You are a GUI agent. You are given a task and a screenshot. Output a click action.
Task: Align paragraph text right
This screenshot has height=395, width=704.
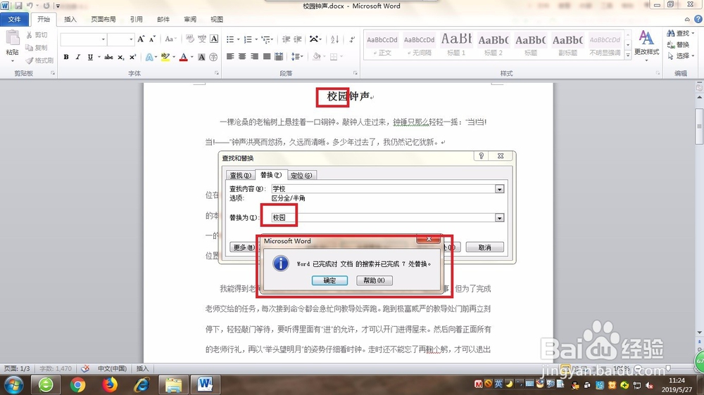(255, 56)
